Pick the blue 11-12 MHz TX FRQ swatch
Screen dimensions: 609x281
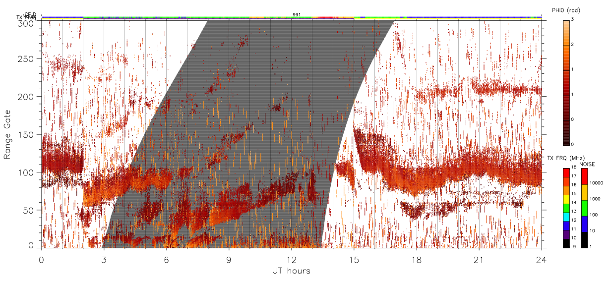(566, 225)
